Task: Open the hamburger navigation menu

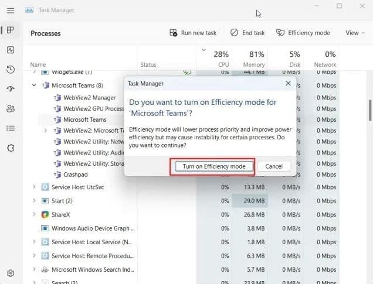Action: (11, 11)
